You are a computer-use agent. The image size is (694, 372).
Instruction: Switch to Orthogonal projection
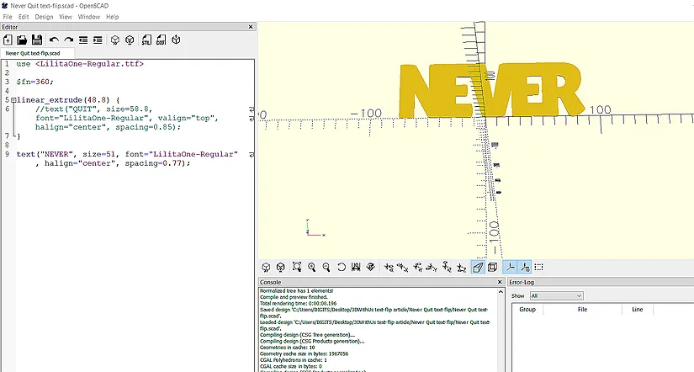tap(492, 267)
